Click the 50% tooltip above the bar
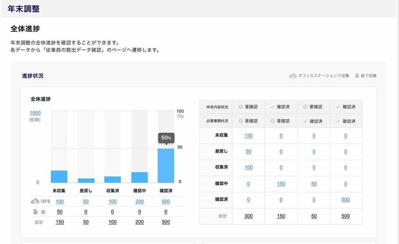The height and width of the screenshot is (244, 399). point(166,138)
